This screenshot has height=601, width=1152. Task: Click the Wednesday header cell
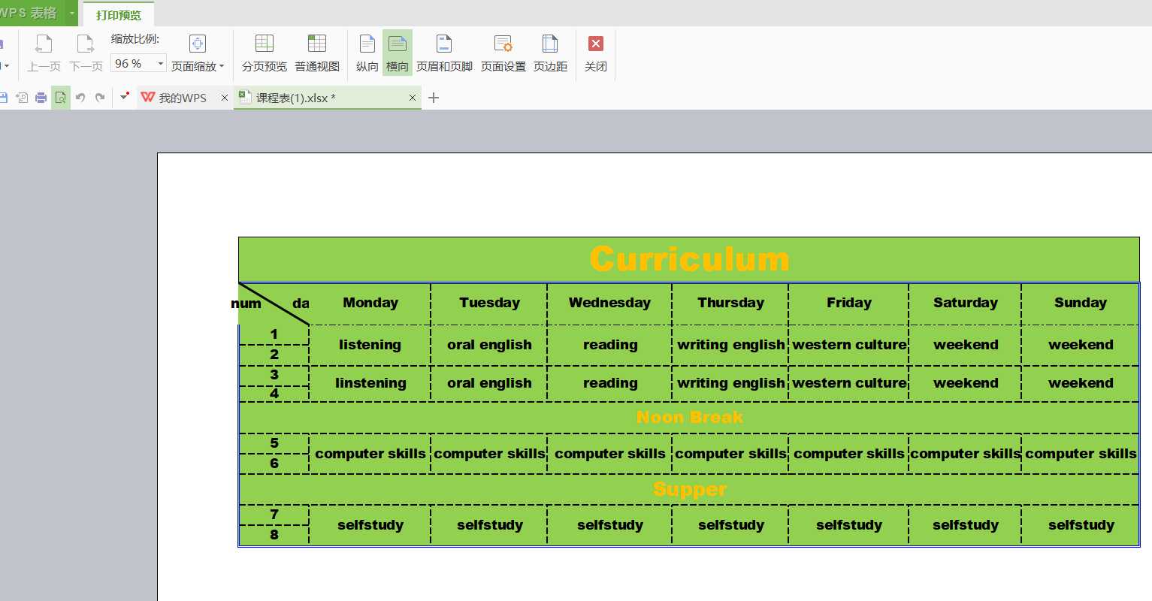tap(609, 304)
